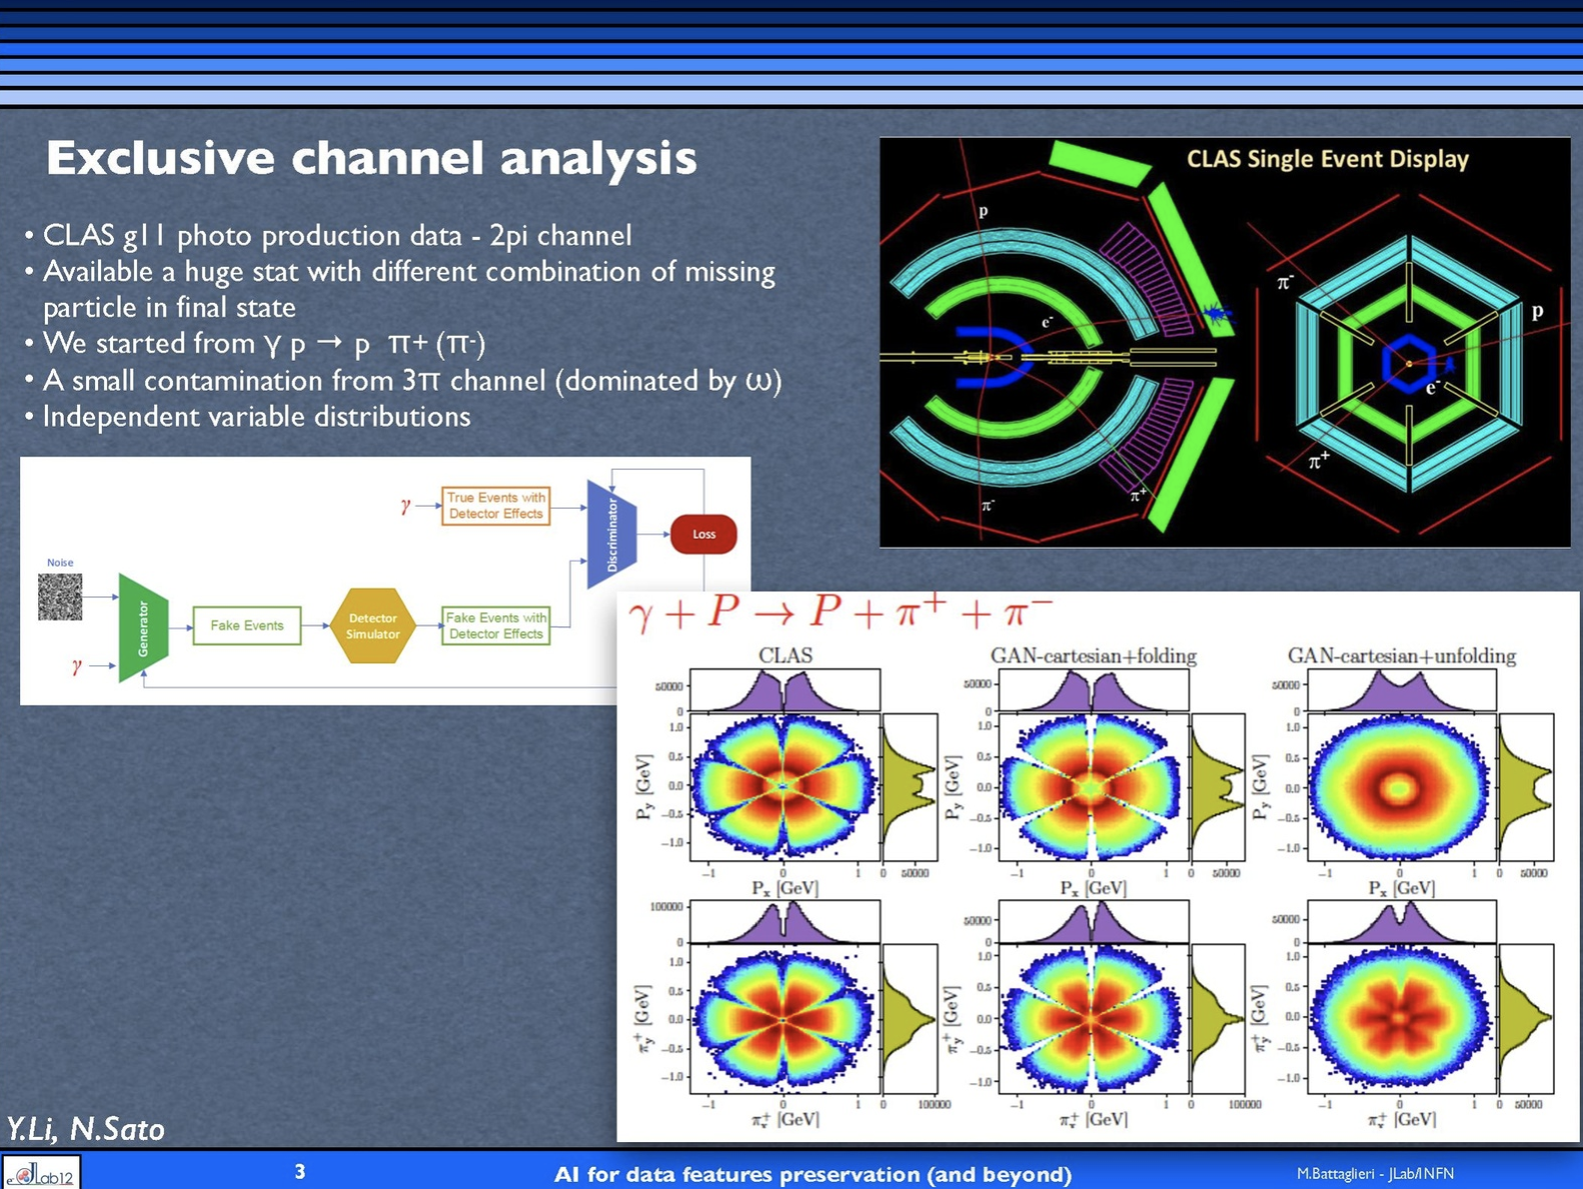1583x1189 pixels.
Task: Click the red gamma symbol beside Generator
Action: 76,665
